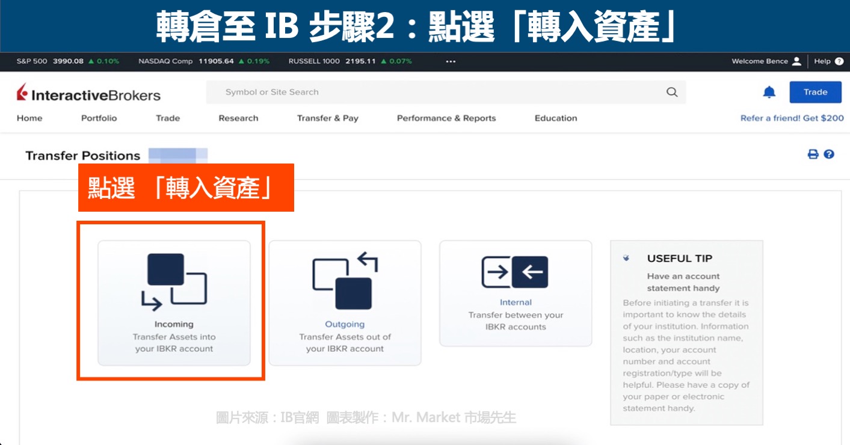Click the Incoming transfer squares icon
Viewport: 850px width, 445px height.
(174, 282)
